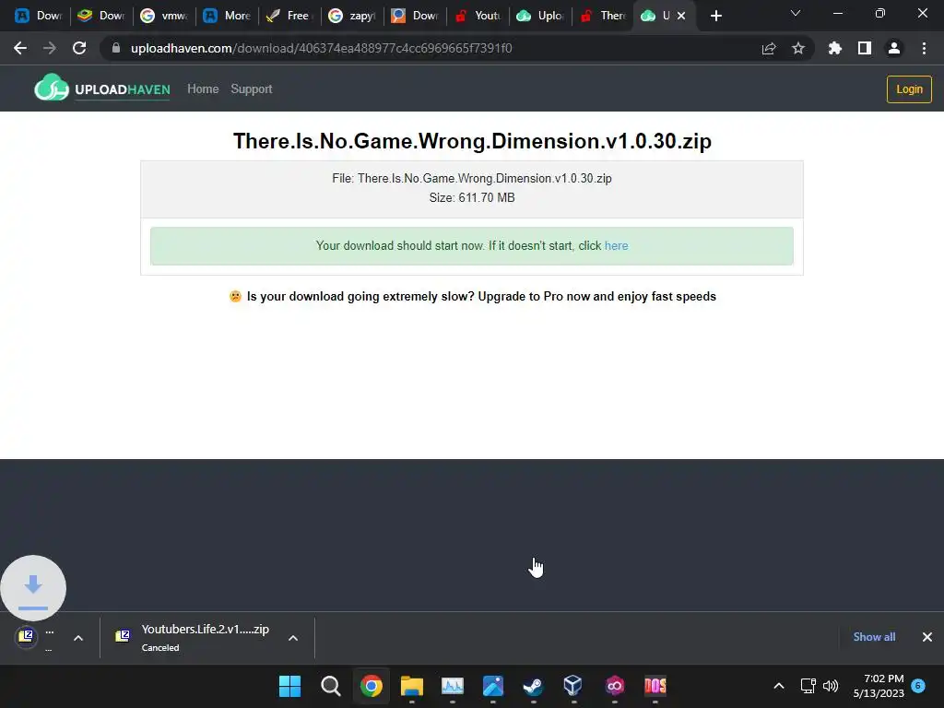The height and width of the screenshot is (708, 944).
Task: Toggle the browser side panel
Action: pos(865,48)
